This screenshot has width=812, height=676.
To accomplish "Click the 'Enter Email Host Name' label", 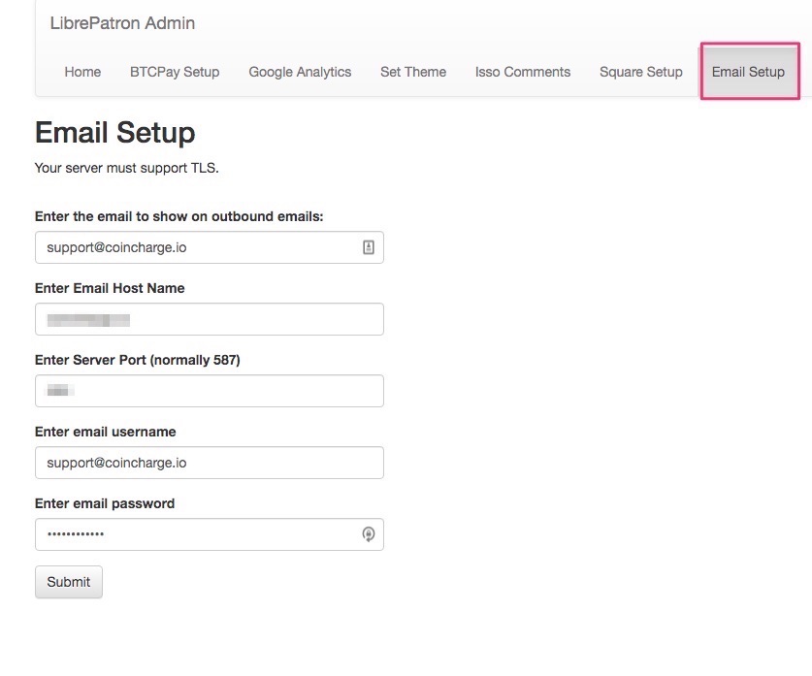I will pos(110,288).
